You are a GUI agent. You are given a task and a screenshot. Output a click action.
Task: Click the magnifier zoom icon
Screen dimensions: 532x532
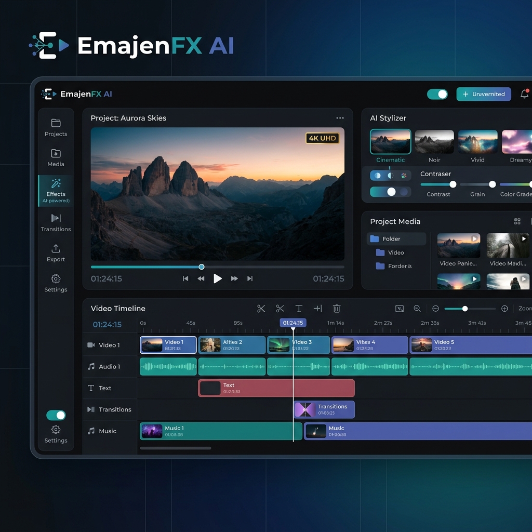point(417,309)
